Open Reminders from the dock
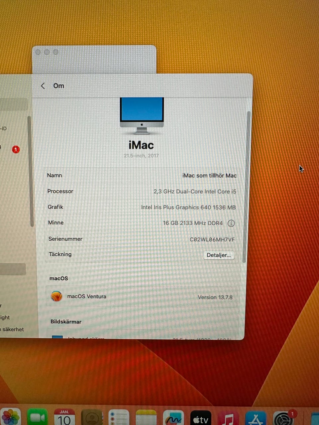The image size is (319, 425). (119, 418)
